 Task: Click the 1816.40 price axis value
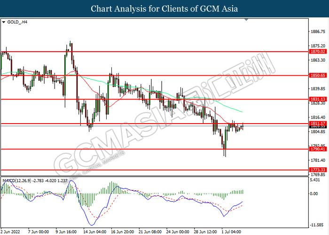[318, 117]
